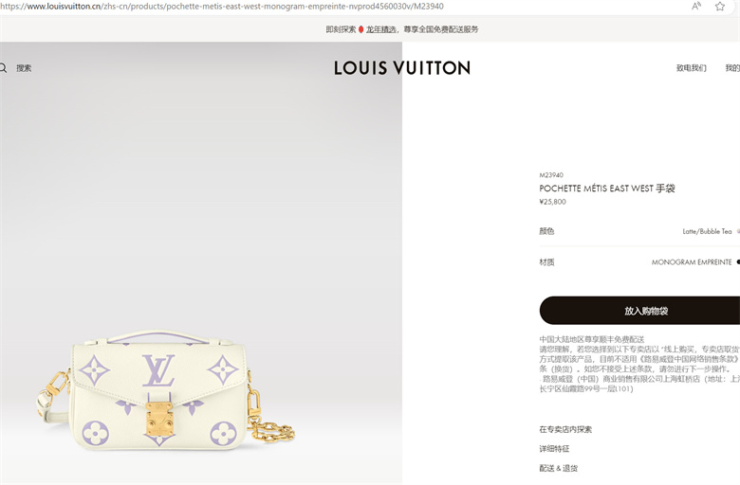Follow the 龙年精选 banner link
The height and width of the screenshot is (485, 740).
click(x=380, y=29)
